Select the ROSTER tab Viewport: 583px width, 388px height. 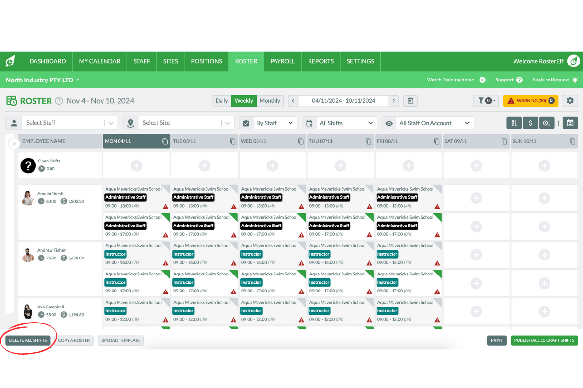point(246,61)
